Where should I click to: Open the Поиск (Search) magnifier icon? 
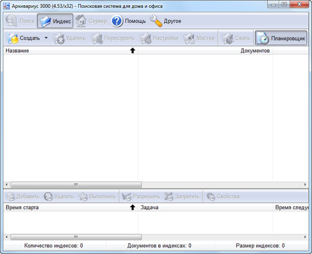pos(11,21)
